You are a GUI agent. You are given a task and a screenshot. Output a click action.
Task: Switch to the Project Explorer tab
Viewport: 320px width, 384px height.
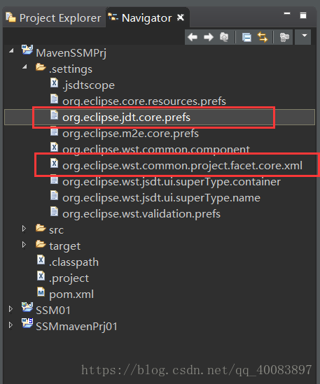[53, 18]
